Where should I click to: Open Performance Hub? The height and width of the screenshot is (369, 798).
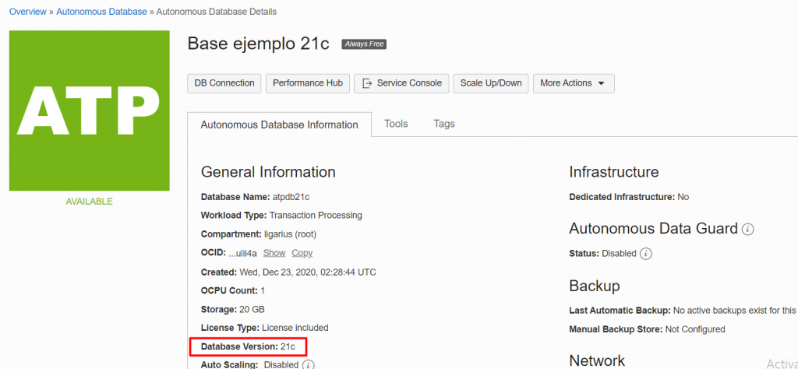click(x=308, y=83)
